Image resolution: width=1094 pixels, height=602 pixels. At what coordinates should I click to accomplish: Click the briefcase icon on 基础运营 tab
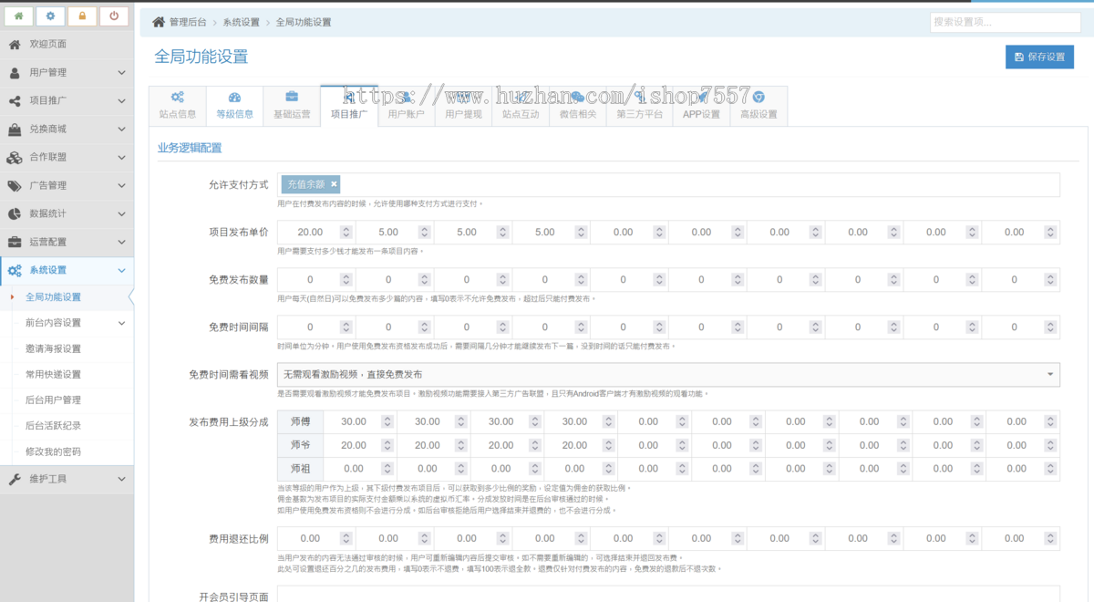click(x=292, y=97)
